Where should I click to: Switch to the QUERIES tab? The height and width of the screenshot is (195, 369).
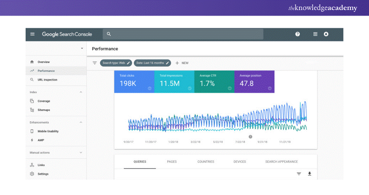click(140, 162)
